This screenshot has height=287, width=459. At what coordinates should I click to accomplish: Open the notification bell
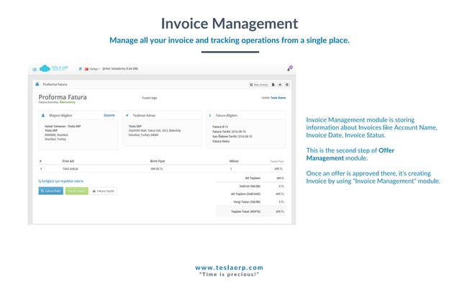pyautogui.click(x=289, y=69)
